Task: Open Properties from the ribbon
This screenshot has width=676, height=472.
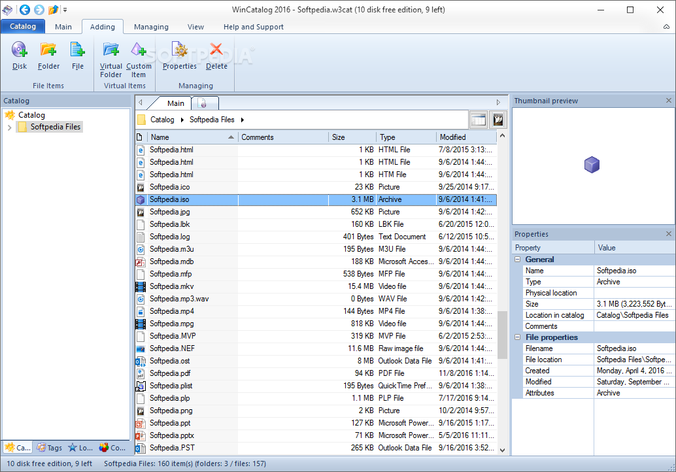Action: [x=179, y=55]
